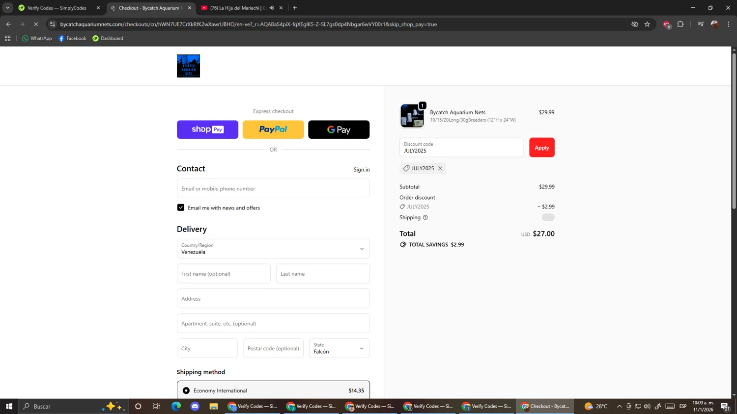
Task: Open the Cortana circle icon on taskbar
Action: point(138,406)
